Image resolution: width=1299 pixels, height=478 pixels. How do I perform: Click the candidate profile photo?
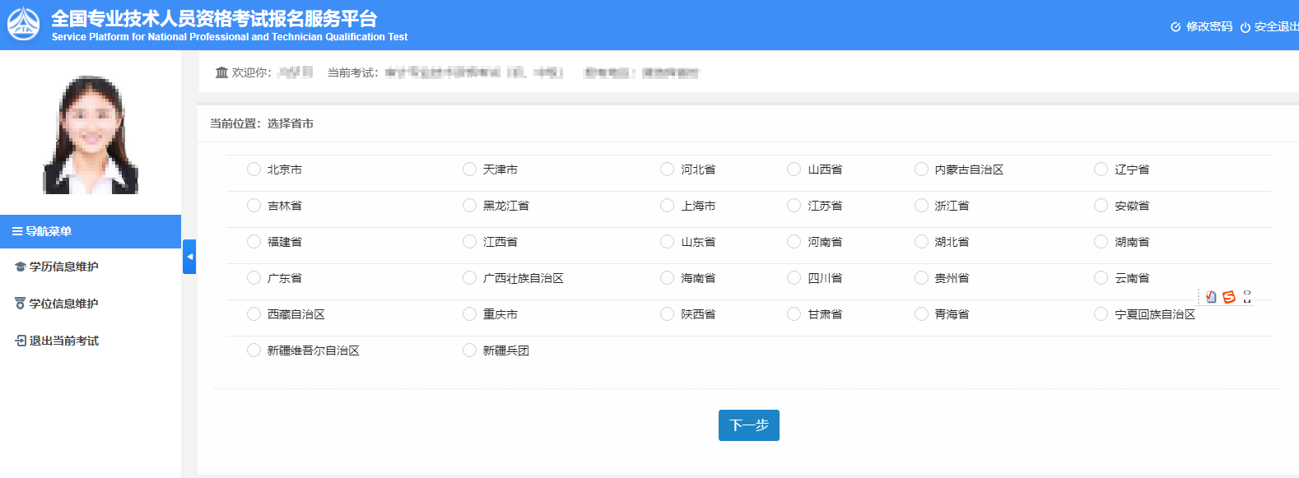click(x=91, y=136)
